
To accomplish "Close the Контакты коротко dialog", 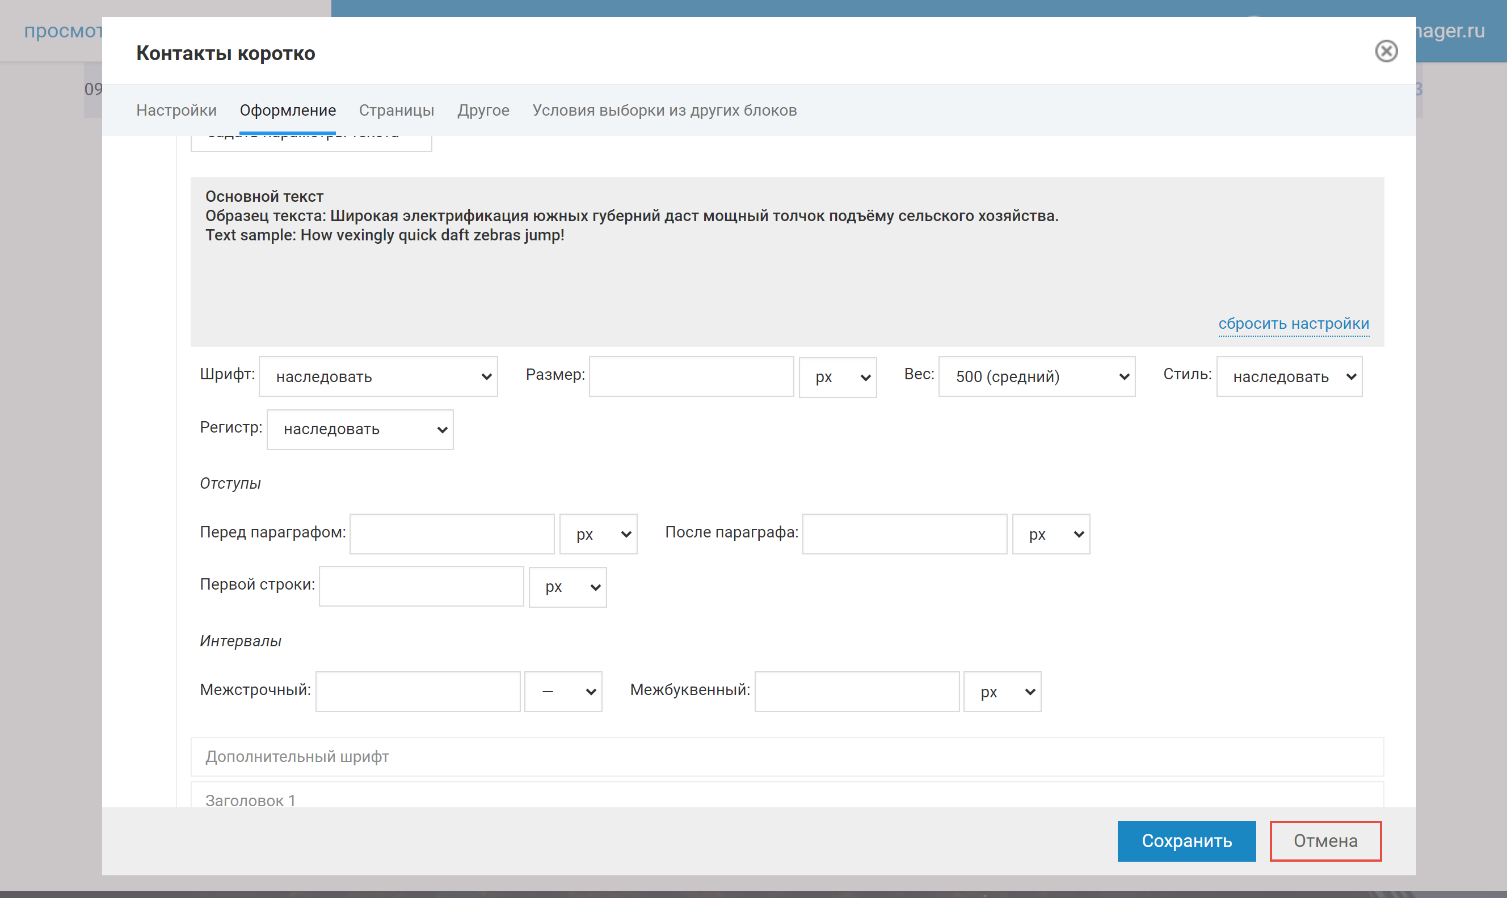I will click(1386, 52).
